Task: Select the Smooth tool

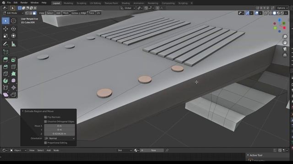Action: click(x=13, y=81)
